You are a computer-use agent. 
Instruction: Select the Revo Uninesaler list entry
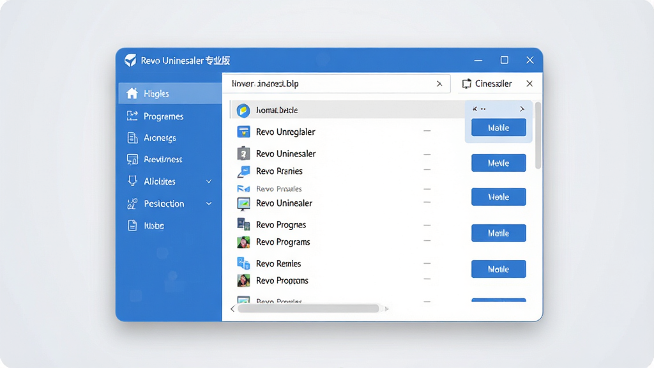pos(285,153)
